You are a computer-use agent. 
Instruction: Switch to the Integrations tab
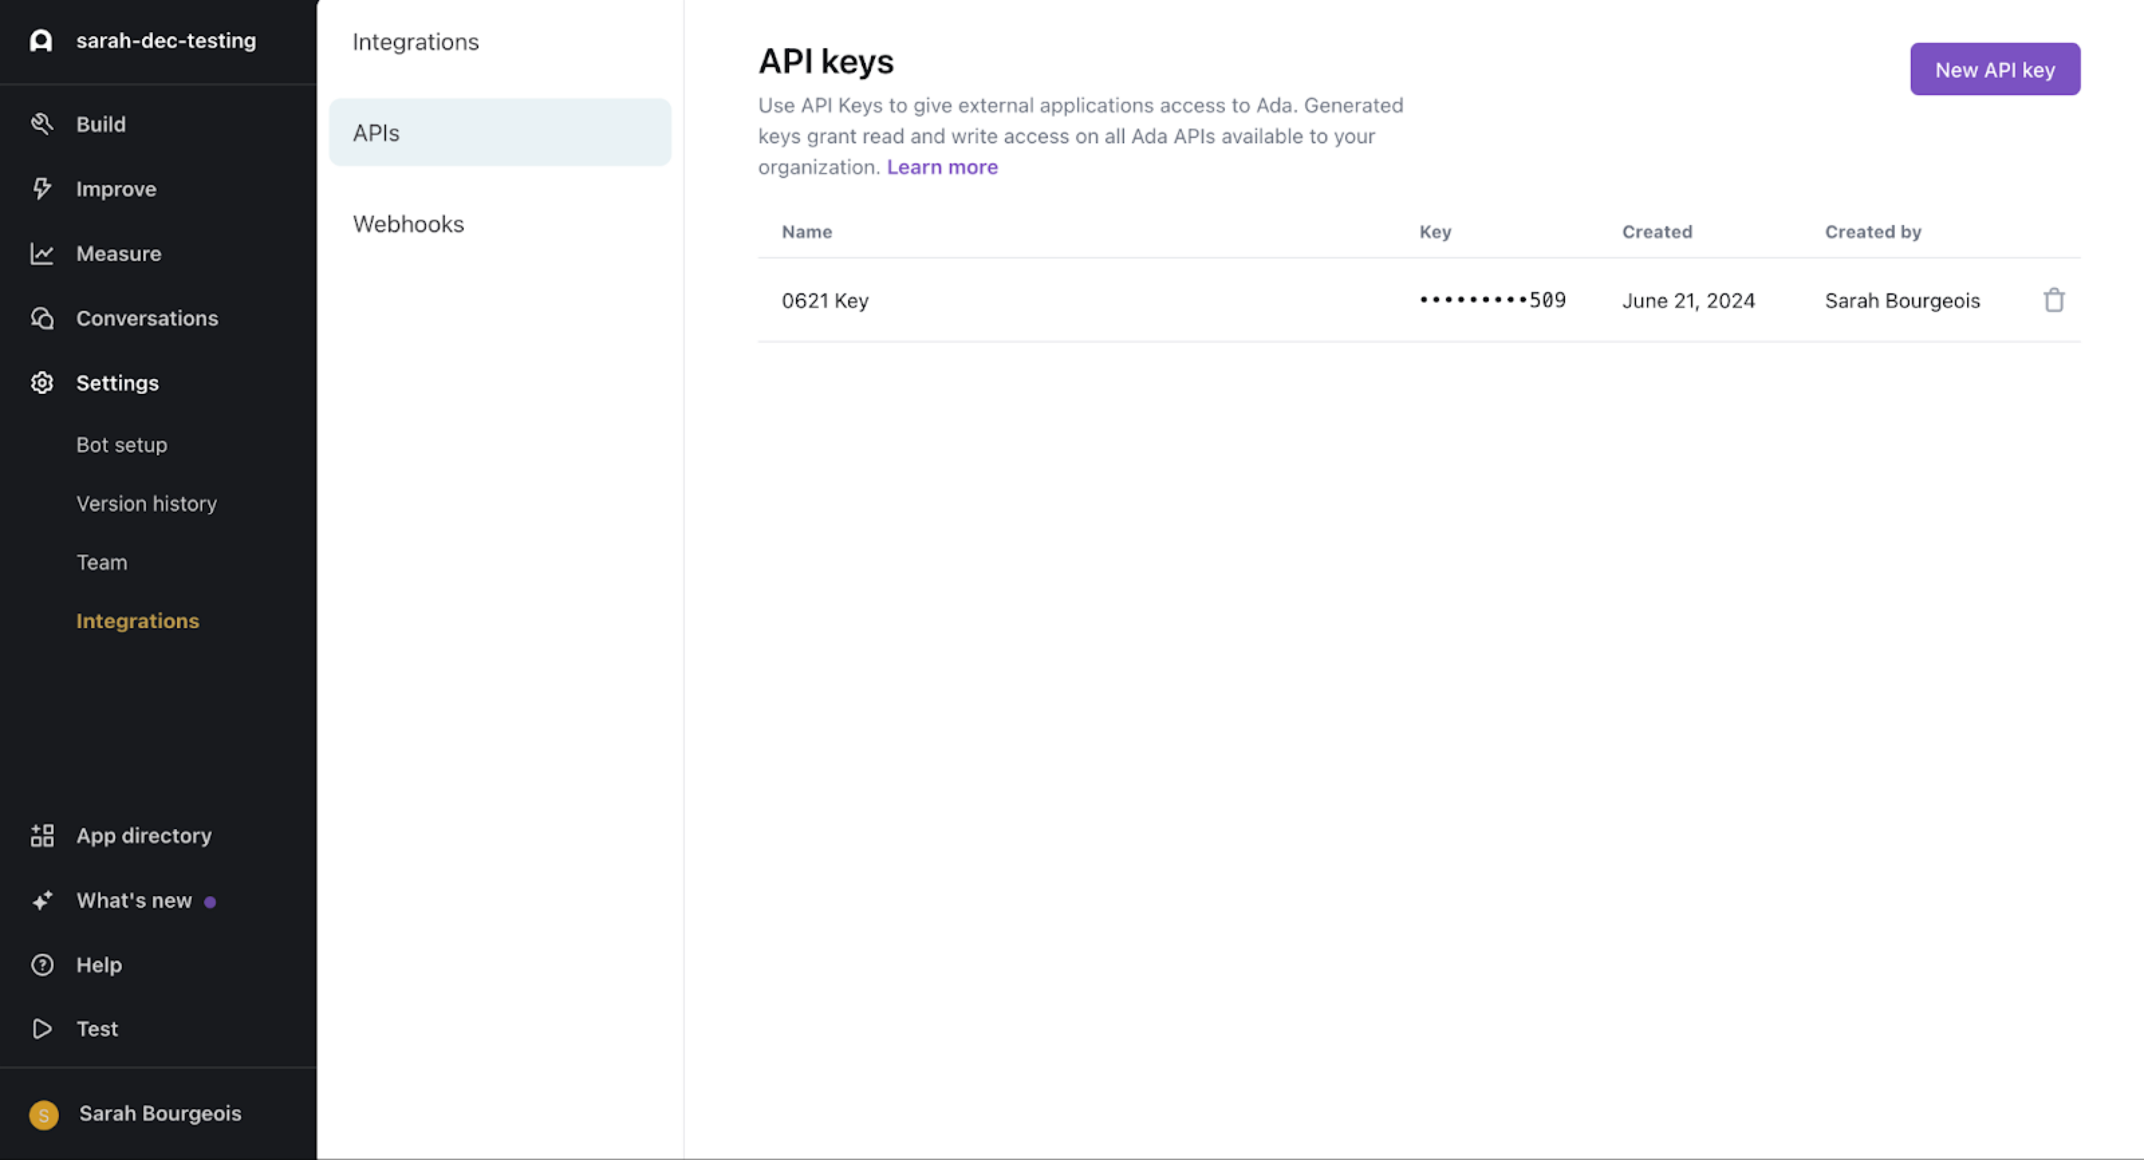tap(416, 42)
